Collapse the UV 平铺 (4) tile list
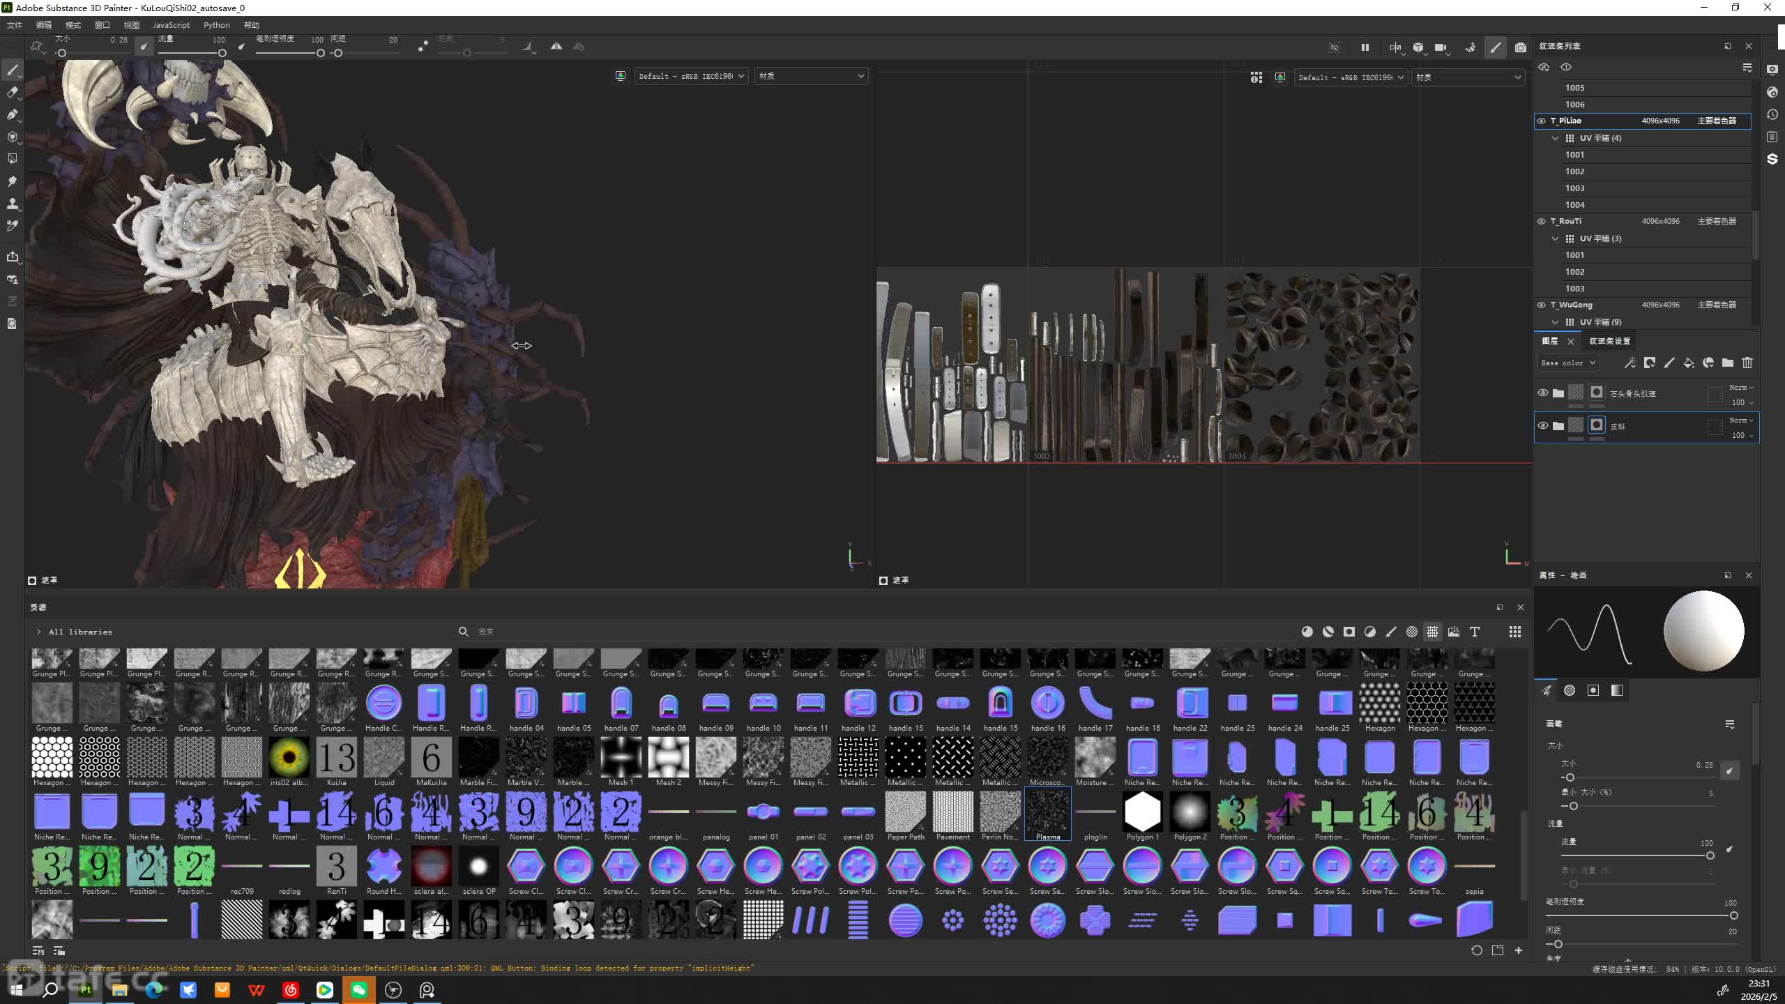Viewport: 1785px width, 1004px height. point(1555,138)
